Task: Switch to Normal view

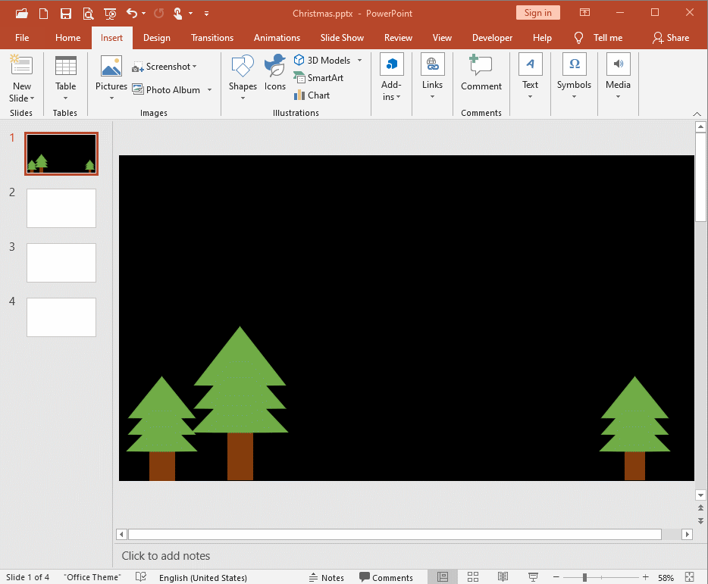Action: [x=443, y=576]
